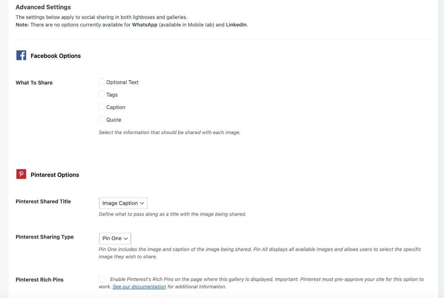The width and height of the screenshot is (444, 298).
Task: Click the "What To Share" label
Action: 34,83
